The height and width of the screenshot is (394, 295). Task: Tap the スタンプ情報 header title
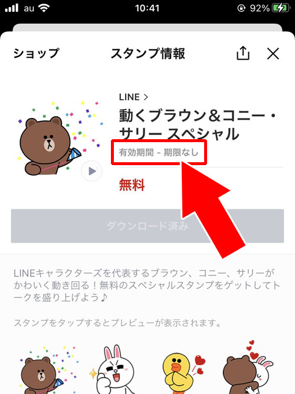click(x=148, y=53)
